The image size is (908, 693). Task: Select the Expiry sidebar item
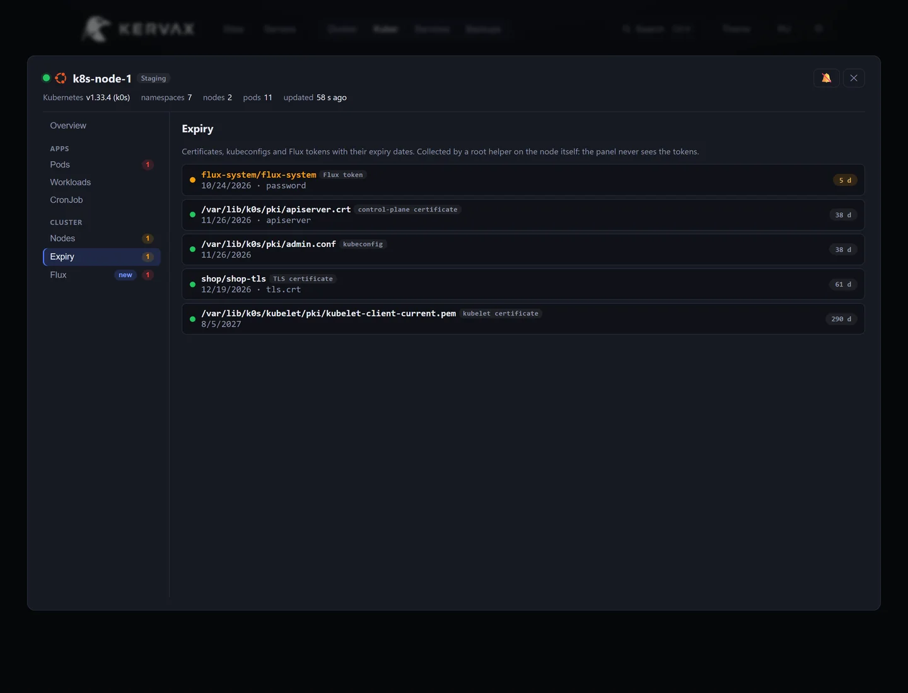102,256
